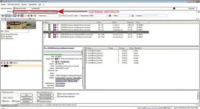Switch to the Console tab

[x=20, y=105]
